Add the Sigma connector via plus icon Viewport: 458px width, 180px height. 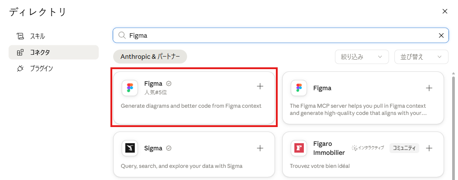[260, 148]
